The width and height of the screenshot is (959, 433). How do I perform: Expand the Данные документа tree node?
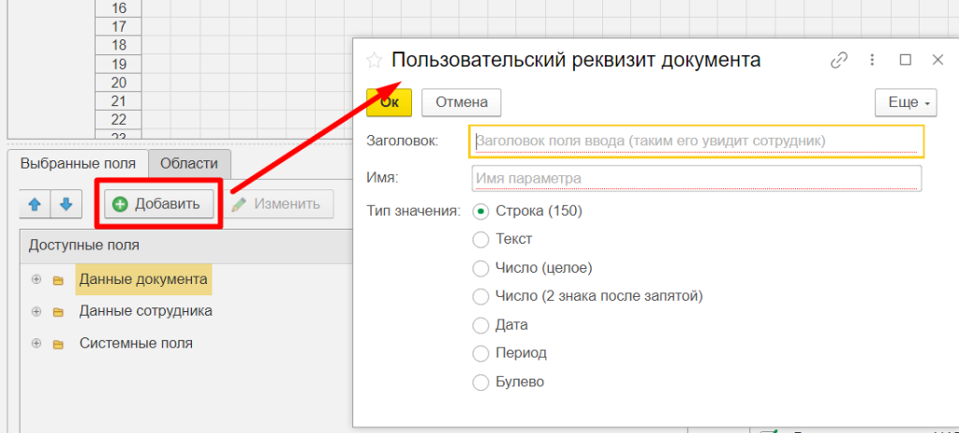37,279
